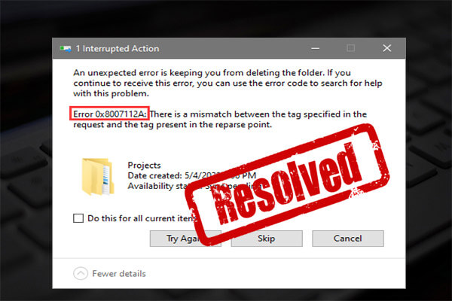The height and width of the screenshot is (301, 452).
Task: Click the disabled maximize button
Action: click(x=350, y=48)
